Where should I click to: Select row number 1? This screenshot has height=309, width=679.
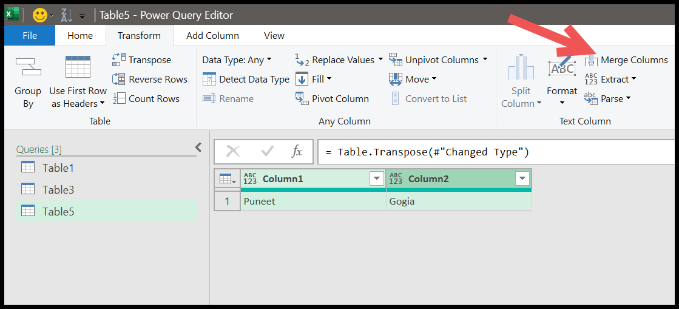[228, 201]
